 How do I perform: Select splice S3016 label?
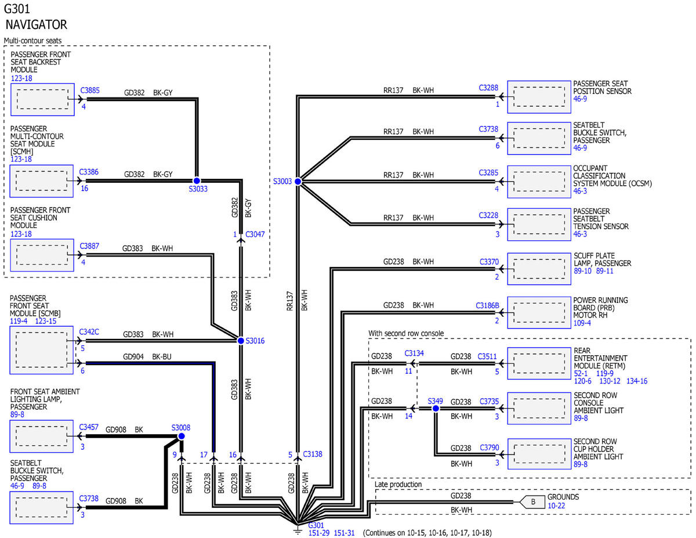[x=255, y=341]
